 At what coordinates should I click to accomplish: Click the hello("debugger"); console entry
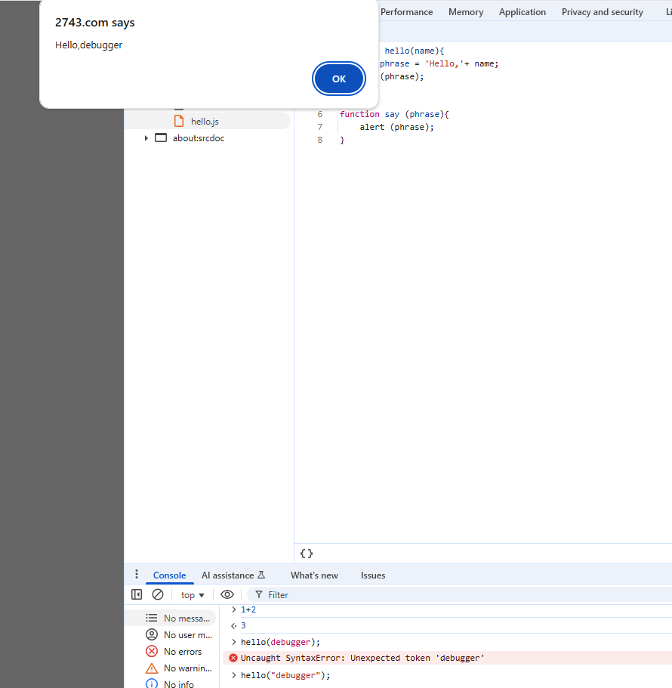point(285,675)
